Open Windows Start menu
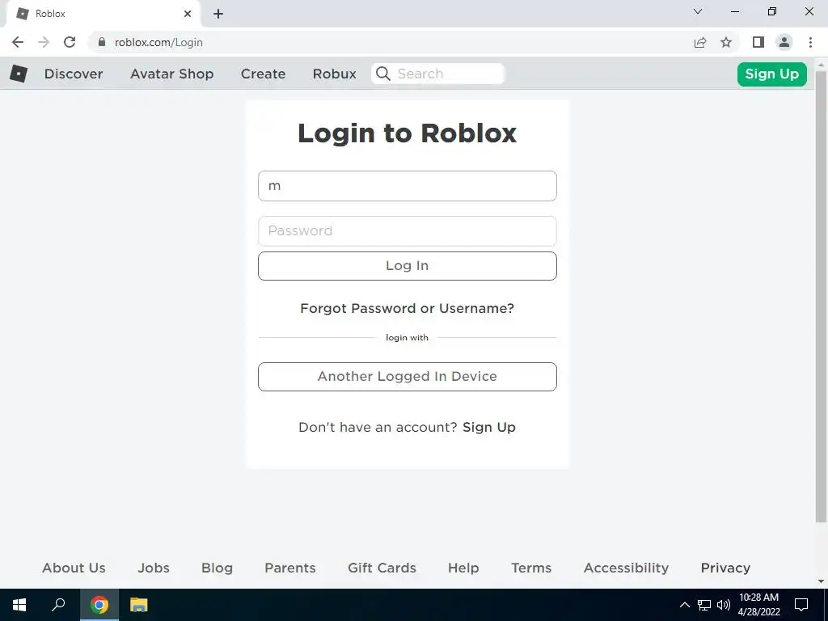 point(19,605)
